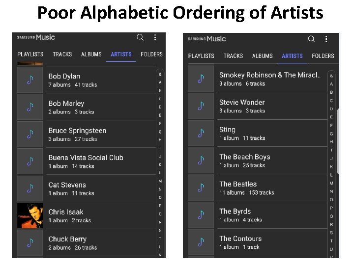The width and height of the screenshot is (354, 265).
Task: Tap the music note icon beside Cat Stevens
Action: [x=30, y=189]
